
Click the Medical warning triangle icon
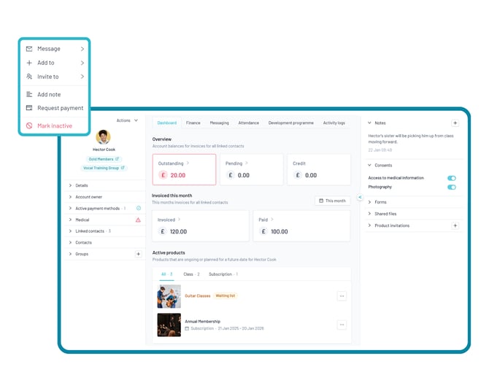coord(138,220)
